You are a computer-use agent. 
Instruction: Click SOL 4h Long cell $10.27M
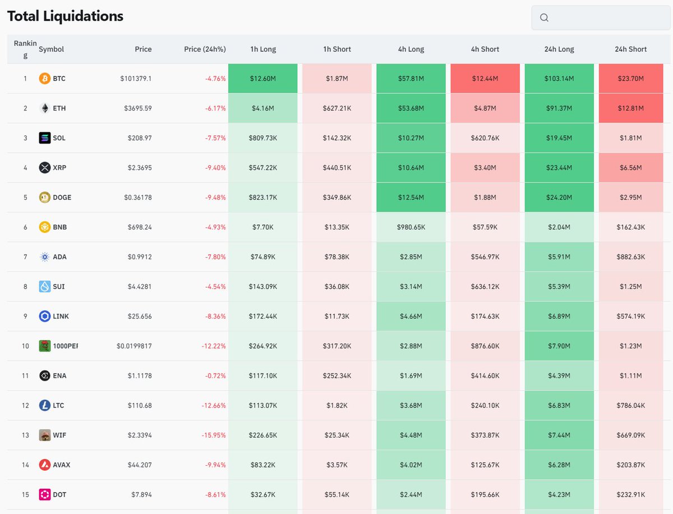pos(411,138)
